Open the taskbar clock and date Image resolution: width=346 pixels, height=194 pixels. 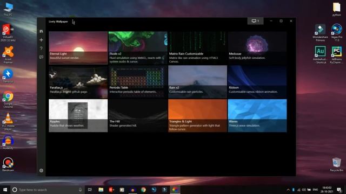point(327,190)
